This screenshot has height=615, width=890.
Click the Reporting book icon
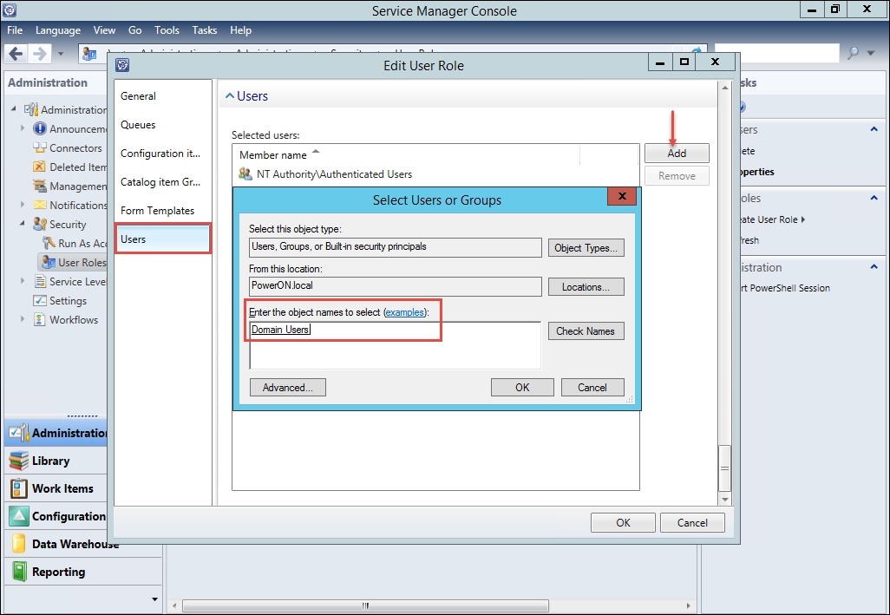click(x=19, y=572)
